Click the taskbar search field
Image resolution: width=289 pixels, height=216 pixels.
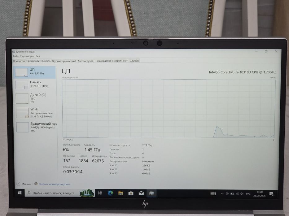[60, 193]
